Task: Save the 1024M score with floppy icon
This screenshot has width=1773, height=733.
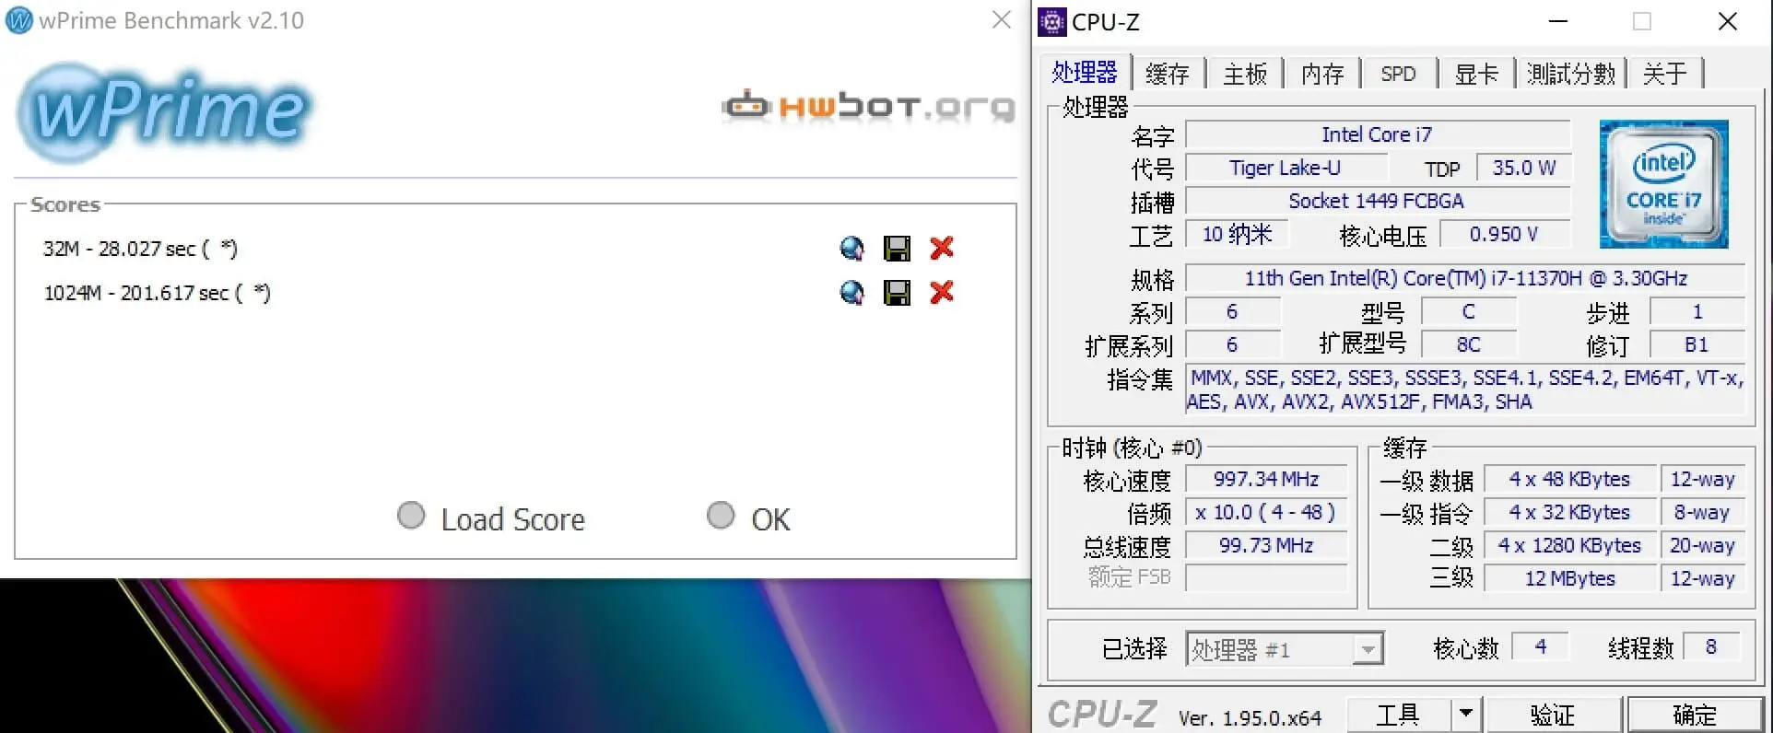Action: (897, 293)
